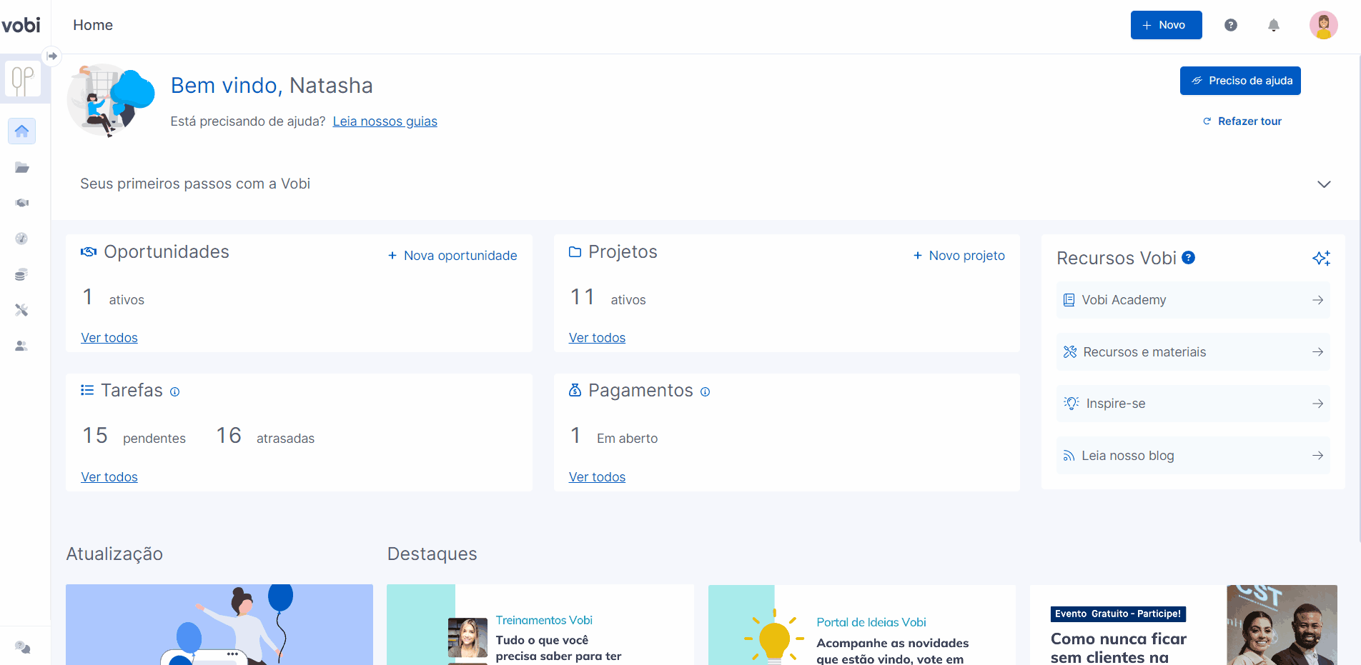Click the Pagamentos money bag heading icon
The image size is (1361, 665).
tap(575, 391)
